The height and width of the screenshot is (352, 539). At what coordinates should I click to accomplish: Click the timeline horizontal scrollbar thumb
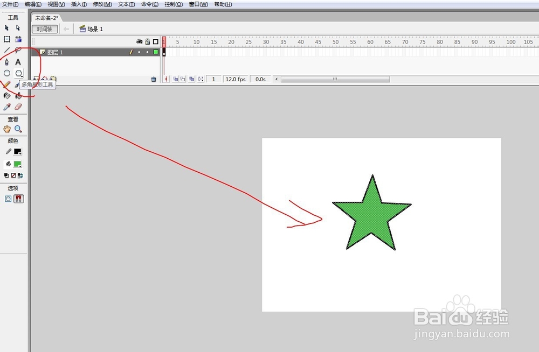335,79
